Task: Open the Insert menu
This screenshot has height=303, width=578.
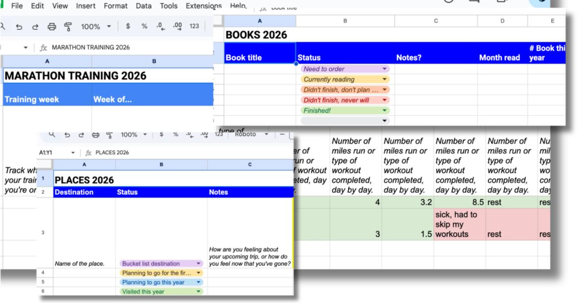Action: point(86,6)
